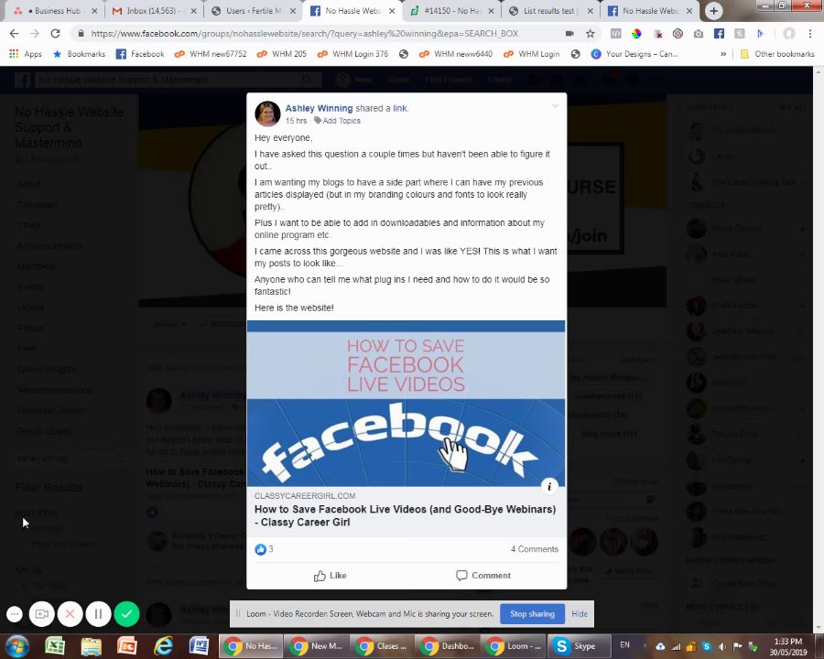Image resolution: width=824 pixels, height=659 pixels.
Task: Launch Internet Explorer from taskbar
Action: [164, 646]
